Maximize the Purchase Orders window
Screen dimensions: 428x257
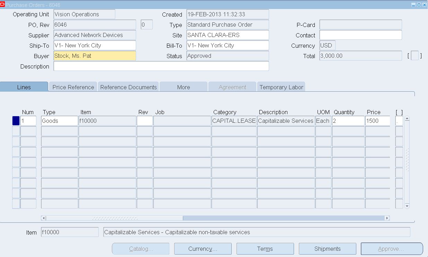pos(419,5)
